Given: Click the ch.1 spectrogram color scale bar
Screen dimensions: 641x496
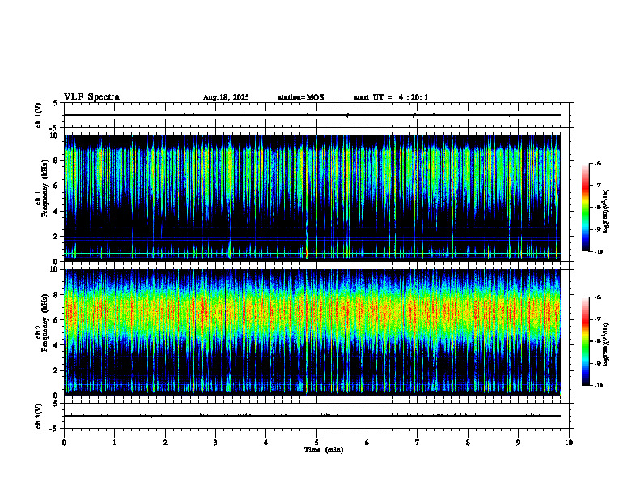Looking at the screenshot, I should (586, 207).
